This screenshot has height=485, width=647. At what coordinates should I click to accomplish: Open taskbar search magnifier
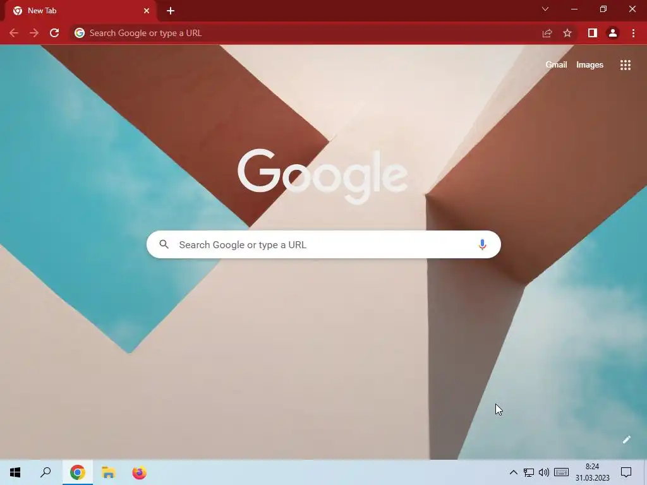click(45, 472)
